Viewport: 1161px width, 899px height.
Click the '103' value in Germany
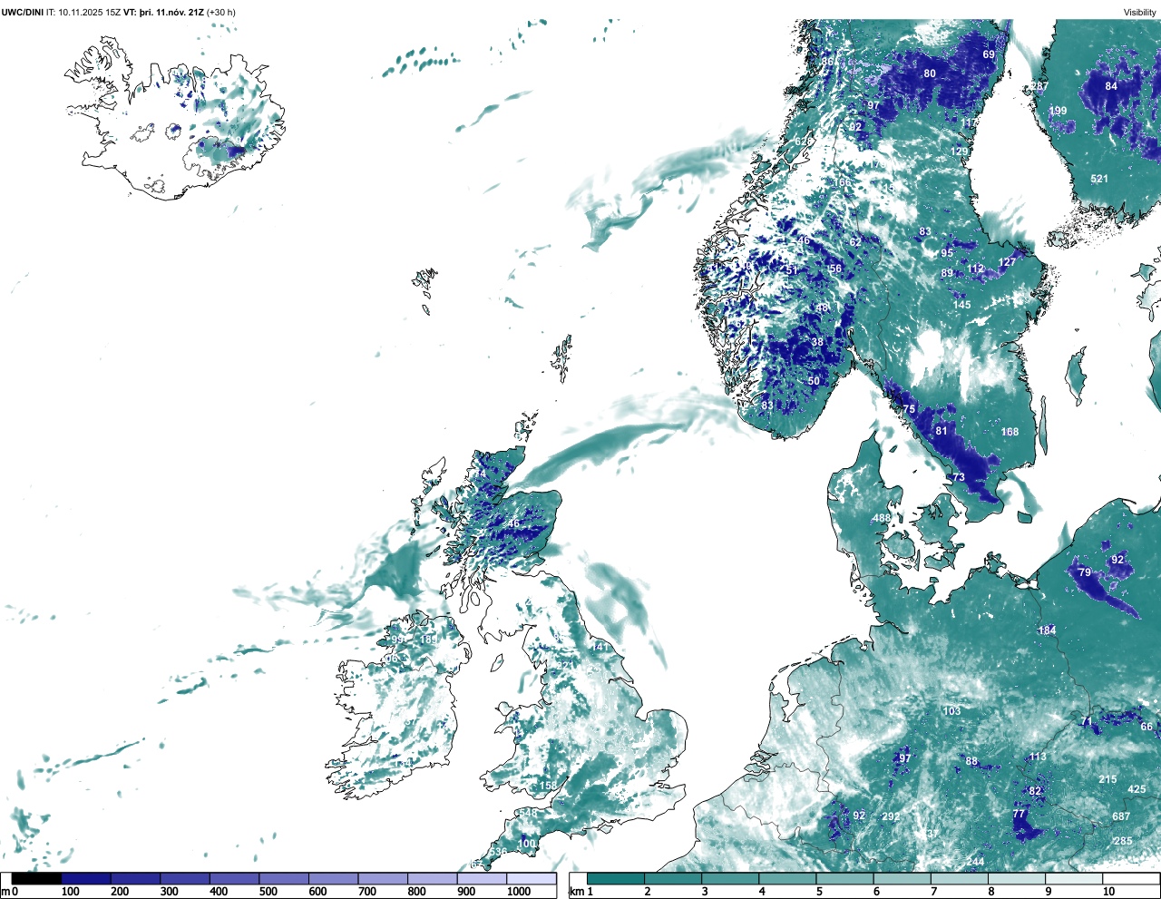951,711
